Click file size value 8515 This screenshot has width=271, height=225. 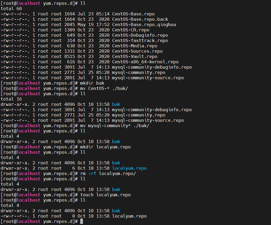pyautogui.click(x=70, y=57)
